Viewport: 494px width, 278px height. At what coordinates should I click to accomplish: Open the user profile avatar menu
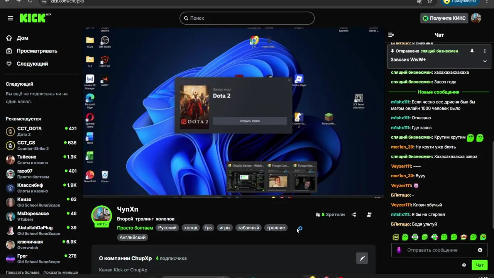tap(476, 18)
